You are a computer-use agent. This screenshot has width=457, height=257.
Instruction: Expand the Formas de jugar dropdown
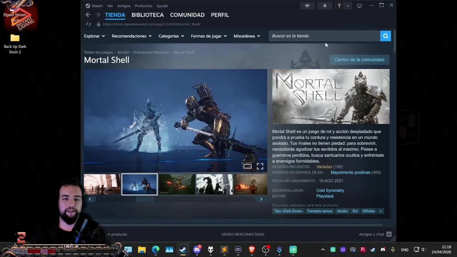click(x=209, y=36)
